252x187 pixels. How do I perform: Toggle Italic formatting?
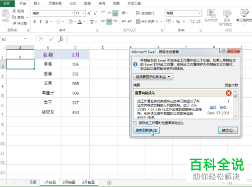40,22
